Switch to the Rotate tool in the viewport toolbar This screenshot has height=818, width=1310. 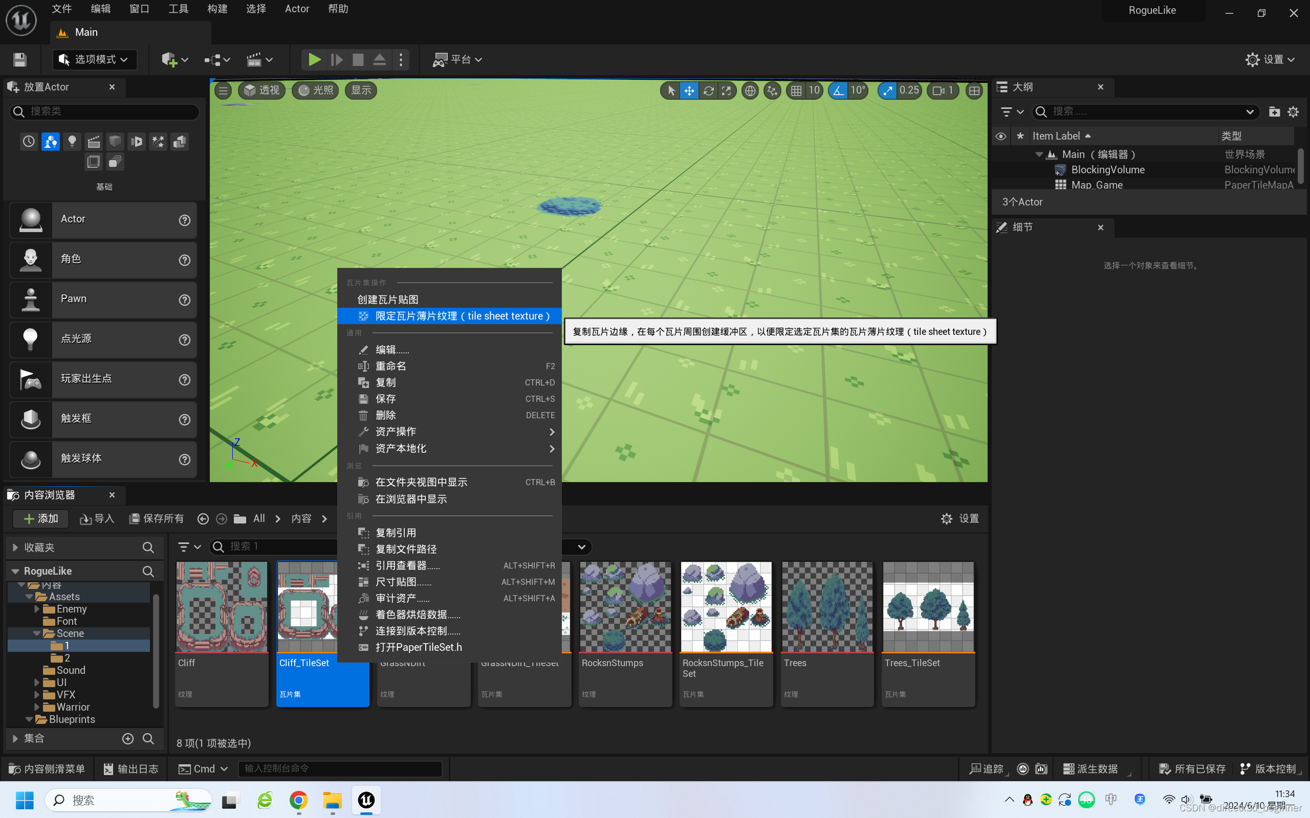708,90
